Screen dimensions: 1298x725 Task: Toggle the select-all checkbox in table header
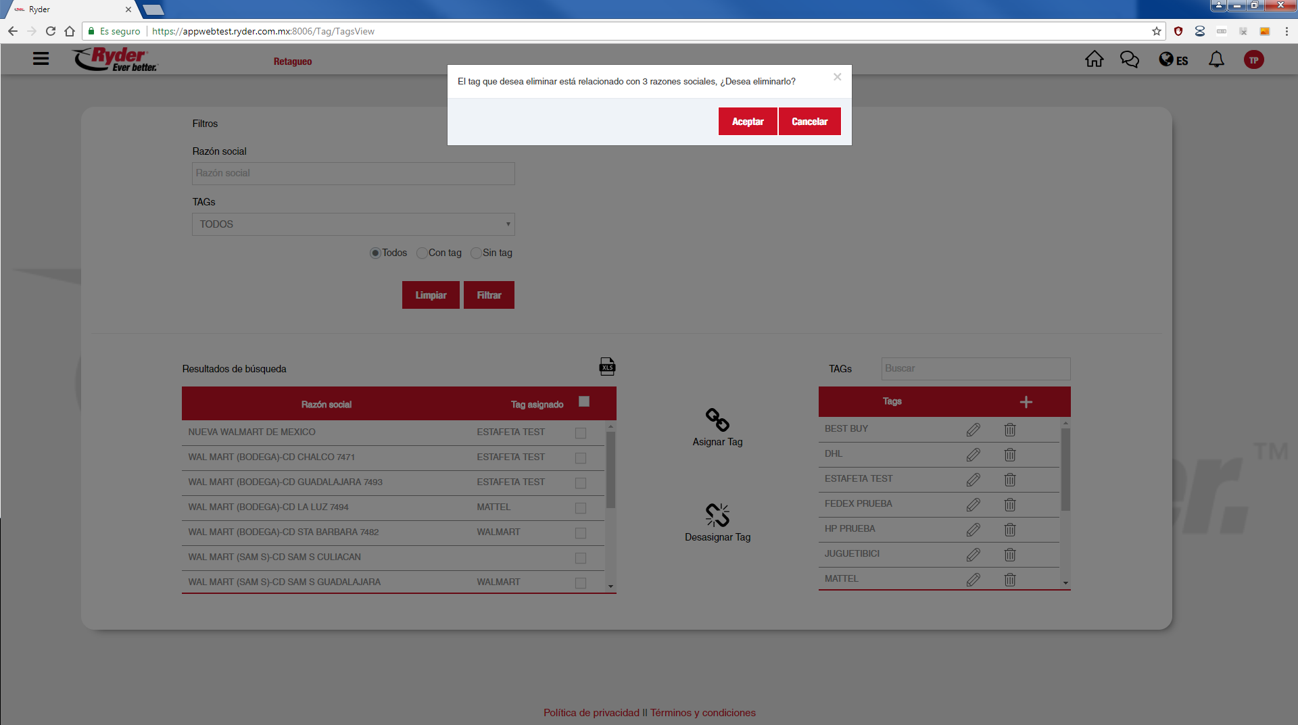click(x=584, y=402)
